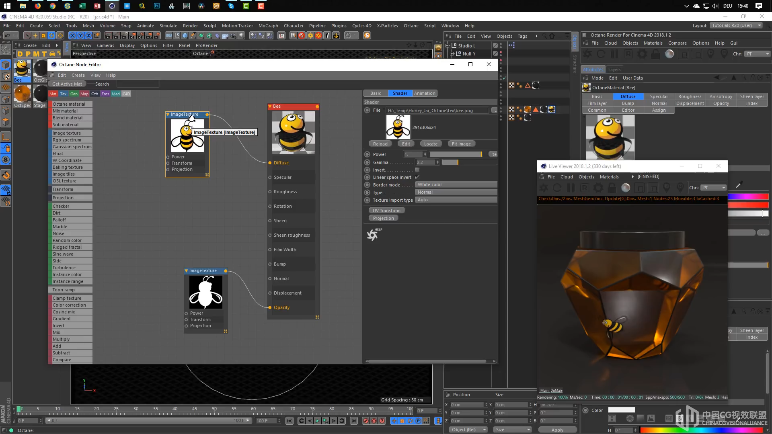Go to timeline end button
This screenshot has height=434, width=772.
tap(353, 421)
